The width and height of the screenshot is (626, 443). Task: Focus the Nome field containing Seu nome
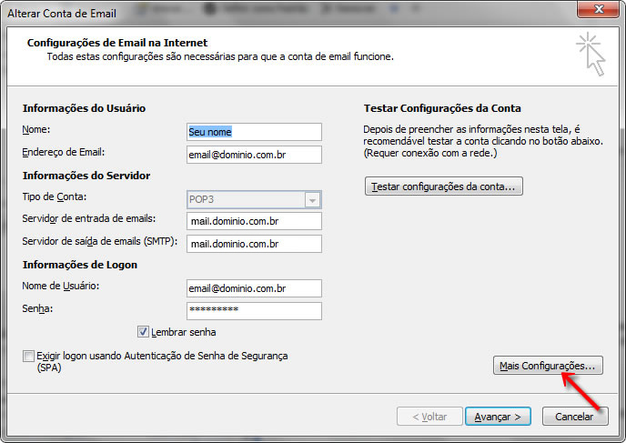tap(254, 132)
